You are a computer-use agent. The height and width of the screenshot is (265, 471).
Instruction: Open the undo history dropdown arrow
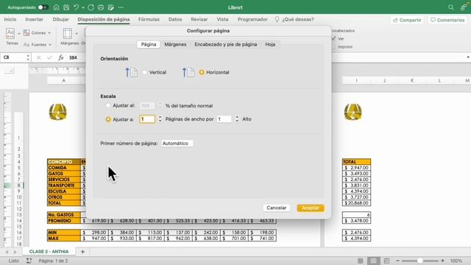[83, 7]
